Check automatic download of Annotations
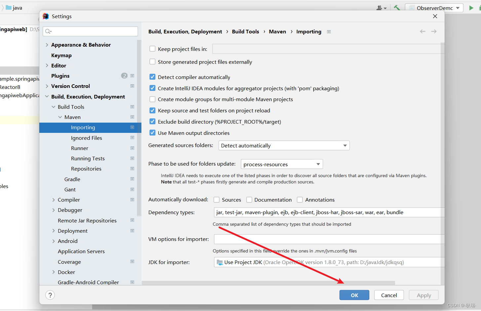This screenshot has width=481, height=311. pos(300,200)
